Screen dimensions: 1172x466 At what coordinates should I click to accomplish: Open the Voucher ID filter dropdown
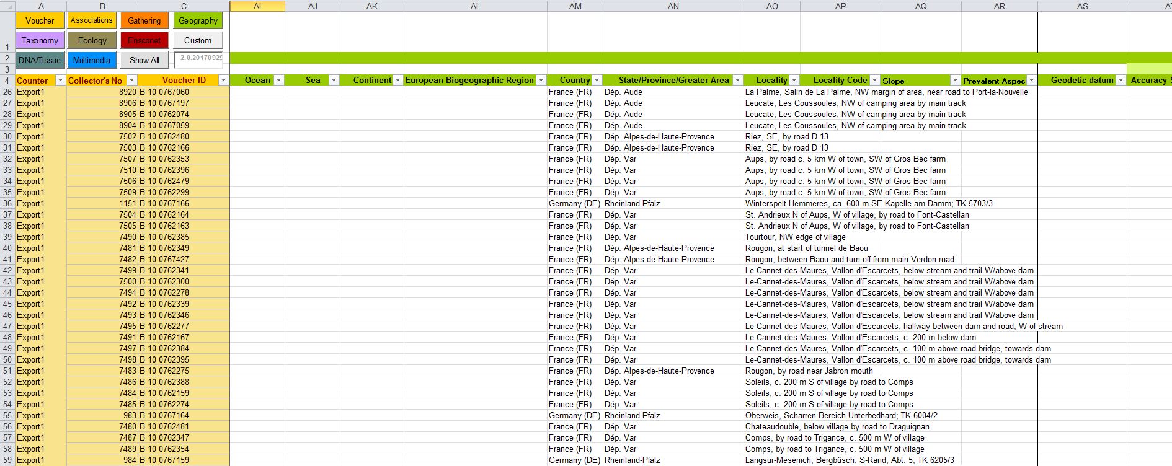pos(223,81)
